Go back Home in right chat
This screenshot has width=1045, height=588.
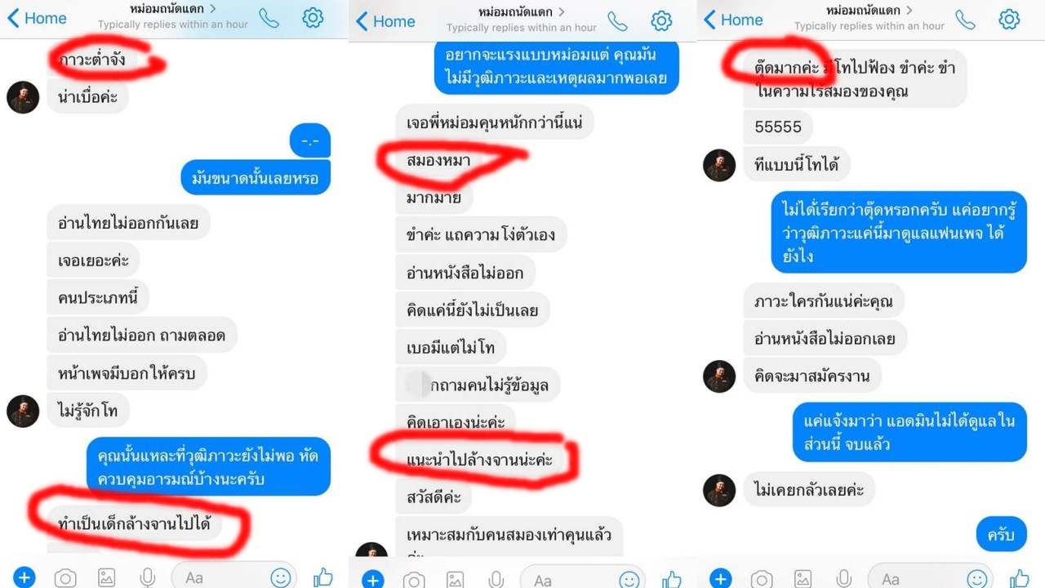click(x=733, y=20)
